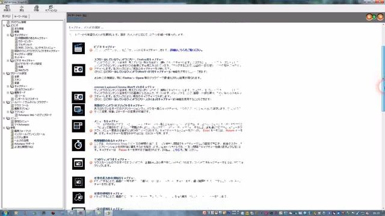The width and height of the screenshot is (385, 216).
Task: Switch to the キーワード(N) tab
Action: click(20, 16)
